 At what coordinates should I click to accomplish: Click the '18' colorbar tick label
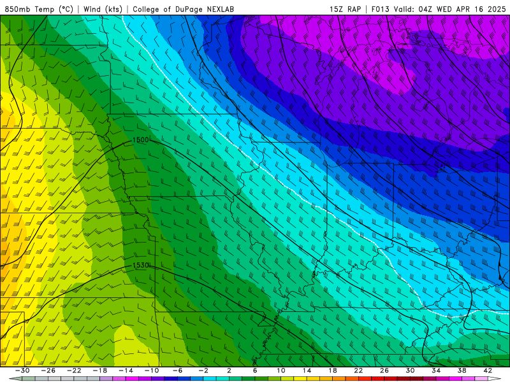tap(333, 371)
